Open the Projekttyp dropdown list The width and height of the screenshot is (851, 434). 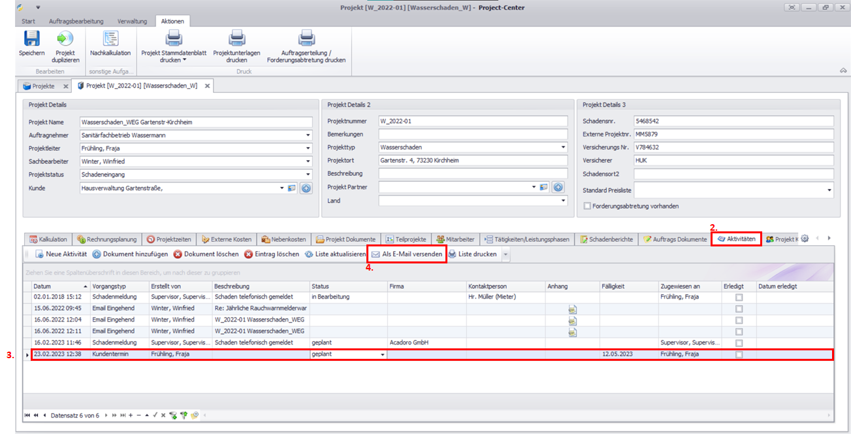563,148
